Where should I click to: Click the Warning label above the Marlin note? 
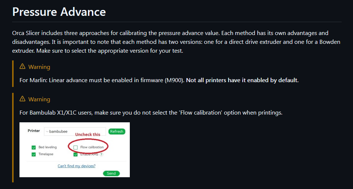coord(39,67)
